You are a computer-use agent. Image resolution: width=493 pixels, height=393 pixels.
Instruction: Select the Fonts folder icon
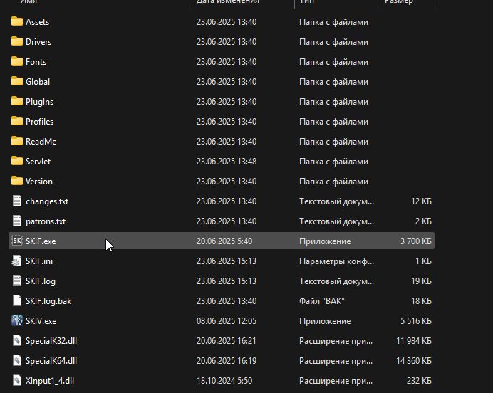17,61
